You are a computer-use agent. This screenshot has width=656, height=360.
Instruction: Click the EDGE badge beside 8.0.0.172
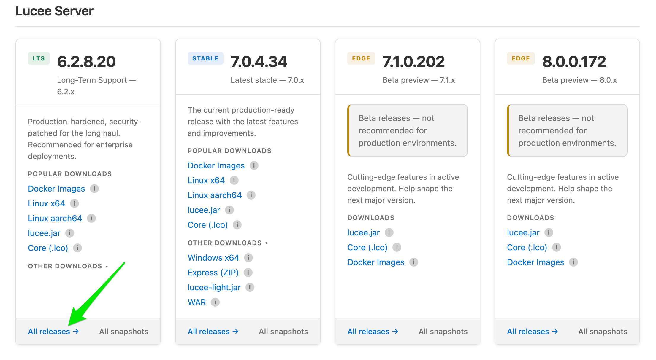[x=521, y=58]
